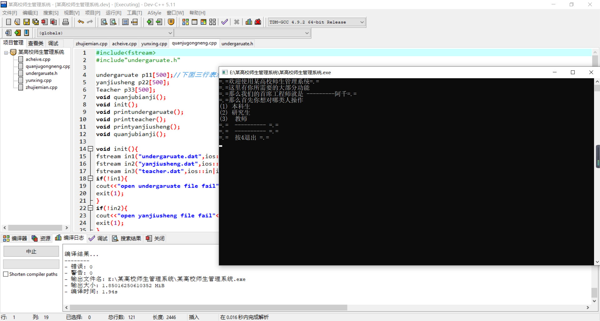600x321 pixels.
Task: Click the compile log horizontal scrollbar thumb
Action: coord(208,308)
